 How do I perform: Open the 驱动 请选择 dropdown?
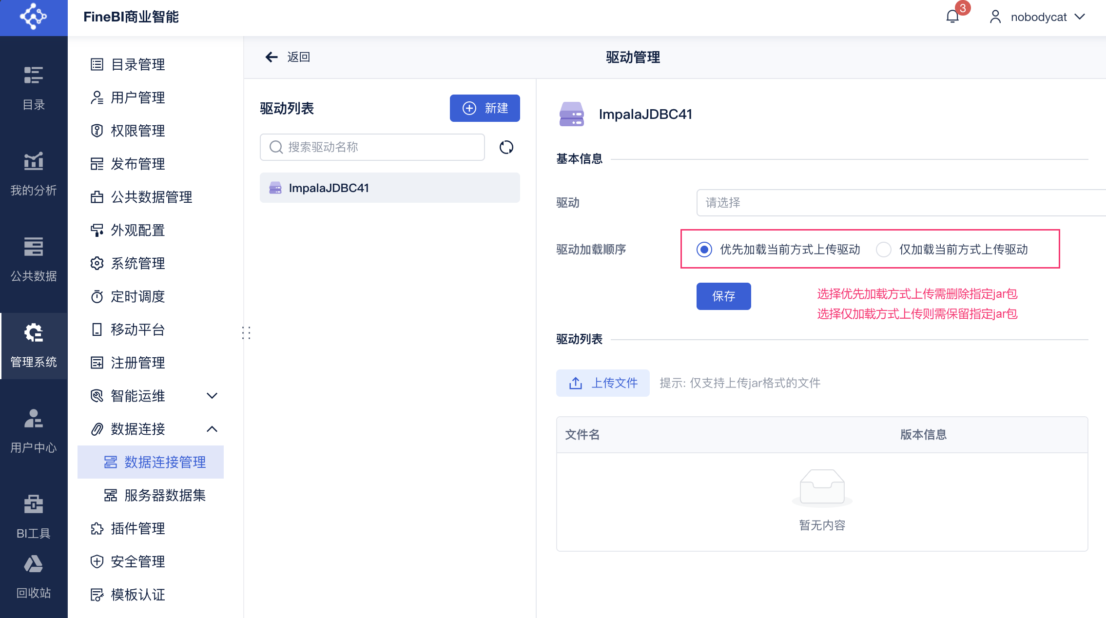point(901,203)
